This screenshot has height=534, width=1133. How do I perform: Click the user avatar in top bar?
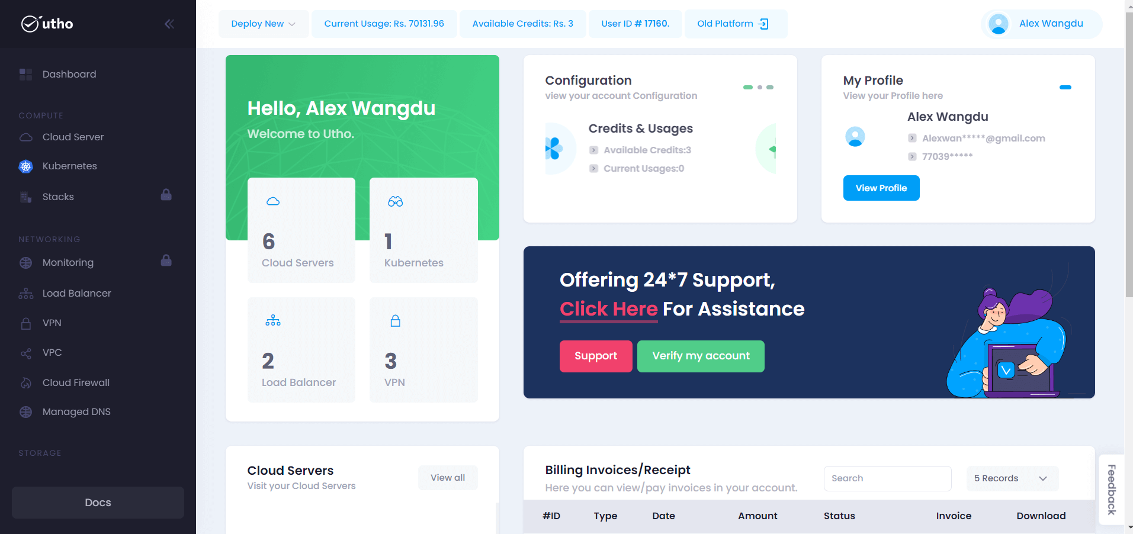[x=999, y=24]
